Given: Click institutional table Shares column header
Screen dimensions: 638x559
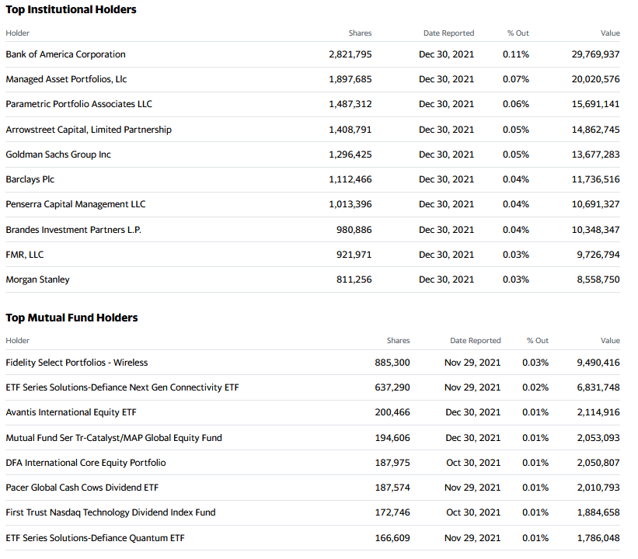Looking at the screenshot, I should 360,33.
